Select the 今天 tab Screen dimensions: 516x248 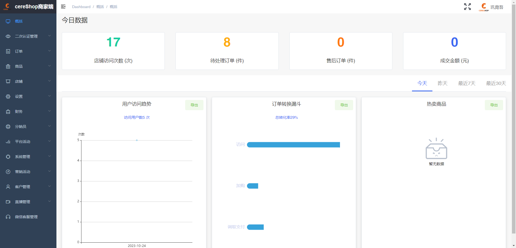[x=422, y=83]
